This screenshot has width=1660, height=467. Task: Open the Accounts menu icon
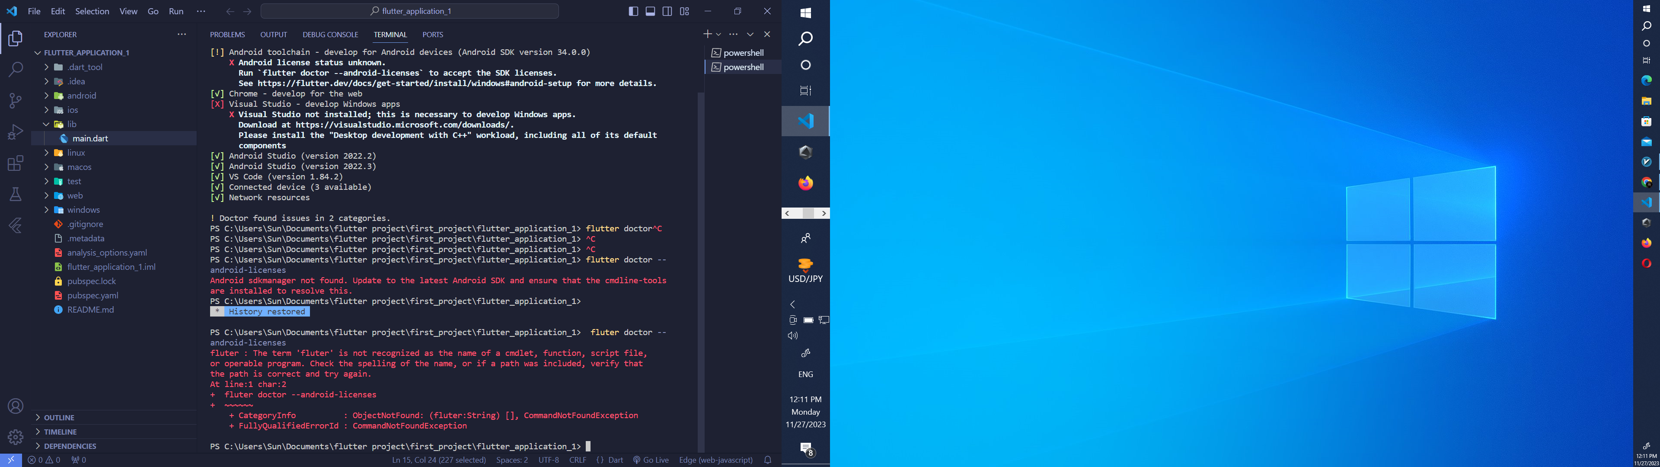pos(16,406)
